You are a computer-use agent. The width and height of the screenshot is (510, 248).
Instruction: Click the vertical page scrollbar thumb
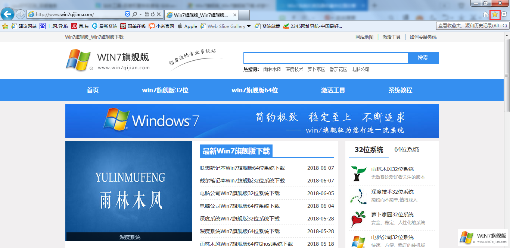click(507, 74)
